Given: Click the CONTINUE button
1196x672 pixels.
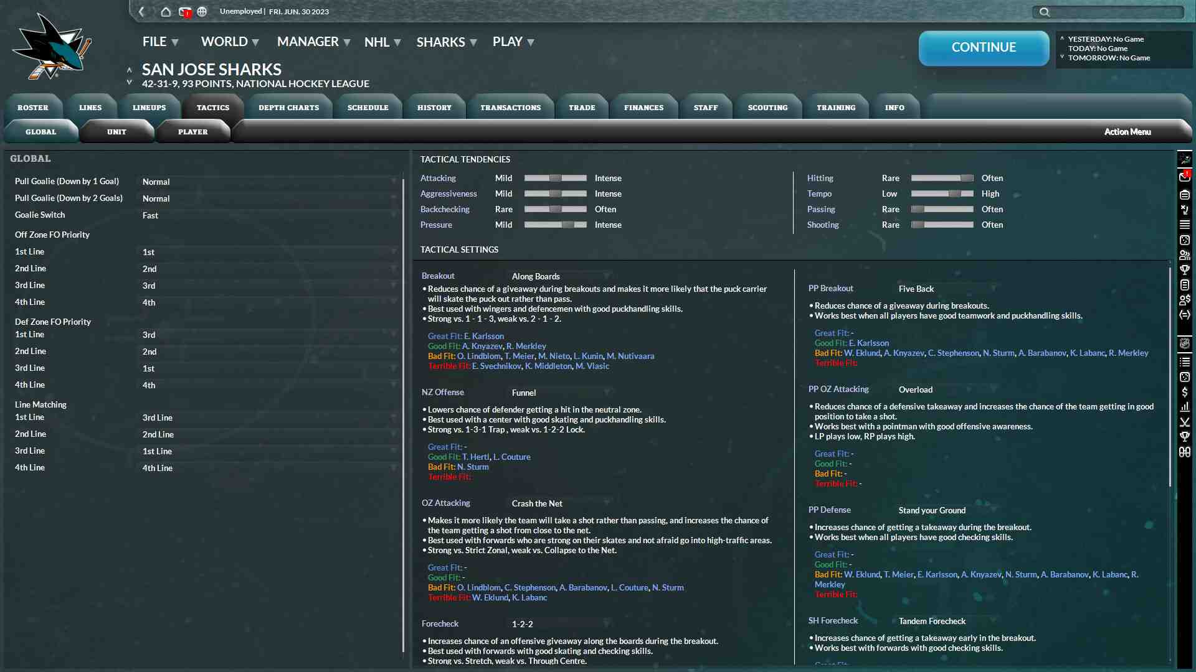Looking at the screenshot, I should pyautogui.click(x=984, y=48).
